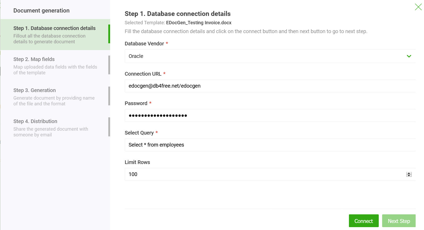Click the Step 1 page heading

point(177,14)
